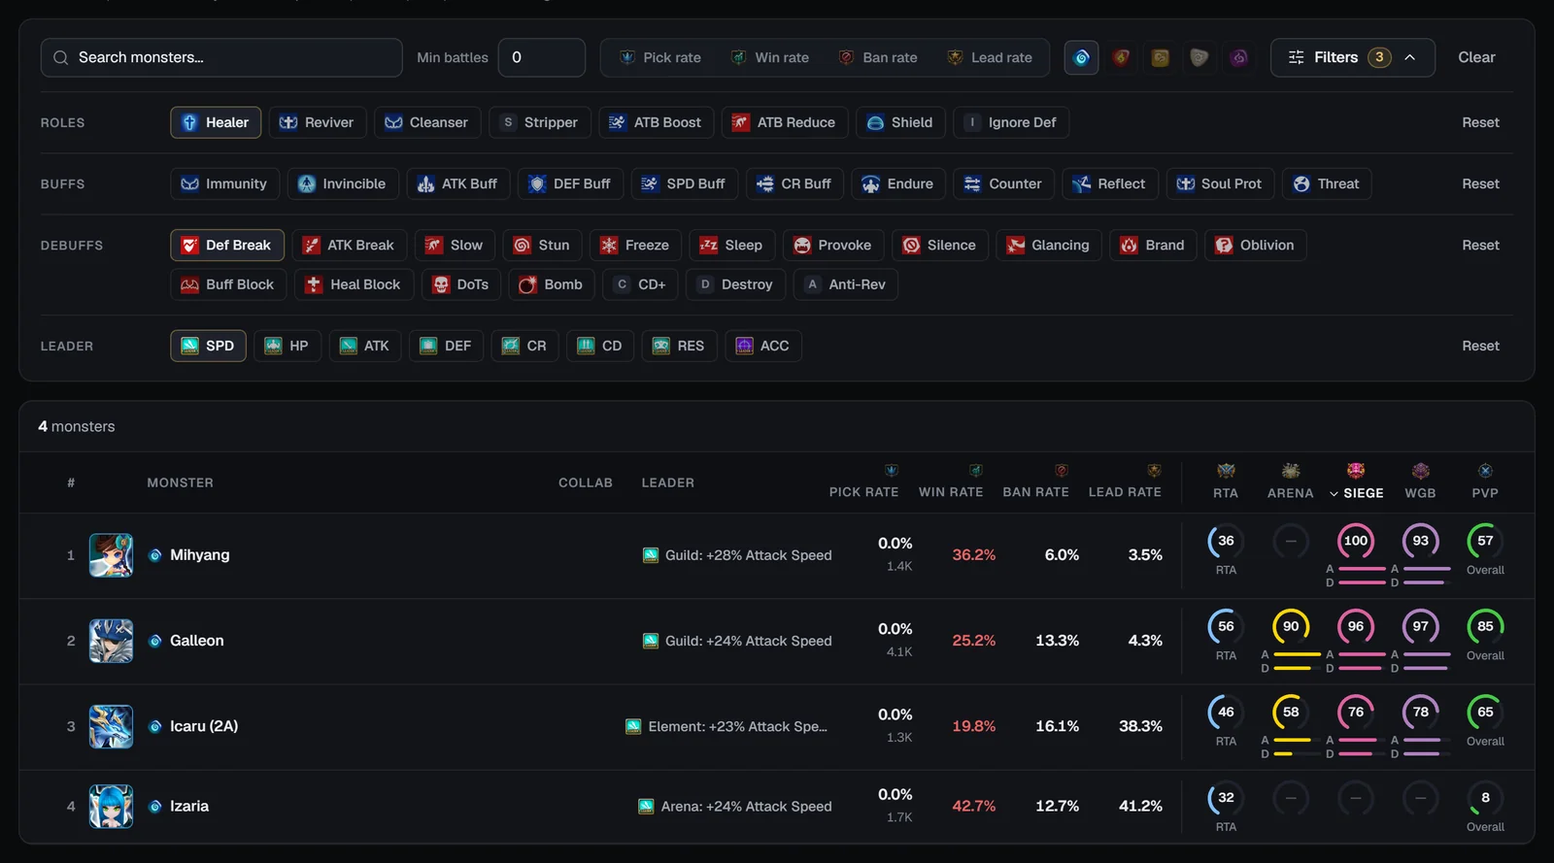Sort table by PICK RATE header
The width and height of the screenshot is (1554, 863).
(863, 492)
